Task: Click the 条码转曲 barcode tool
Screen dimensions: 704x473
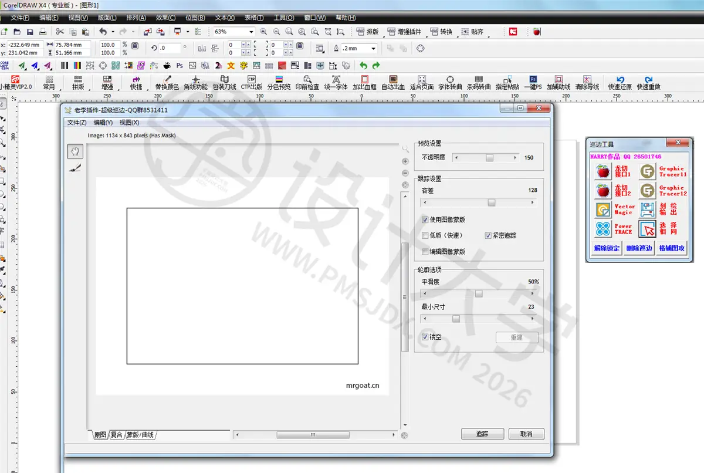Action: [x=479, y=83]
